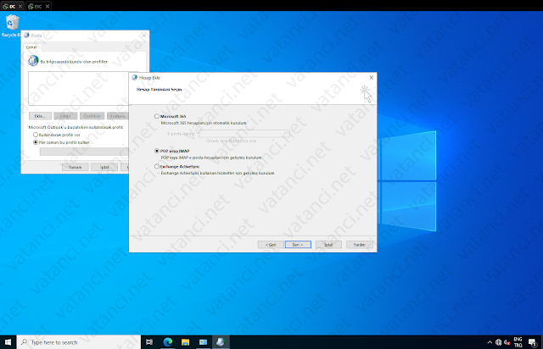
Task: Click the active Posta setup taskbar icon
Action: pyautogui.click(x=221, y=342)
